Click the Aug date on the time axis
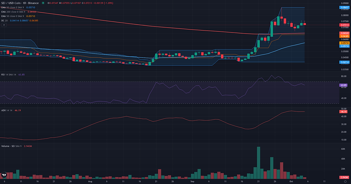 pyautogui.click(x=90, y=181)
